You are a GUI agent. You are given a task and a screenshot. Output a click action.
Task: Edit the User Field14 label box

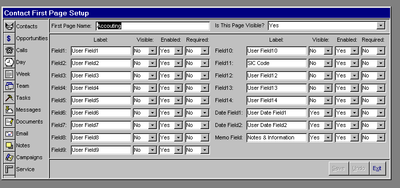277,101
